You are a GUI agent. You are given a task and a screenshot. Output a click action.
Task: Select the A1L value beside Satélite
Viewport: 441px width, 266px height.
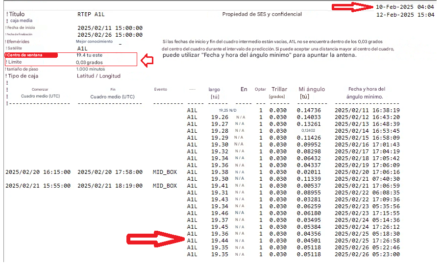point(82,48)
